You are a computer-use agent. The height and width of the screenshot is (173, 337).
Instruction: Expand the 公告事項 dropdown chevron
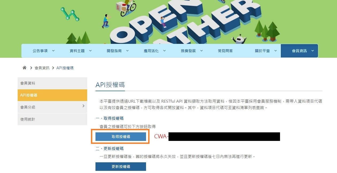click(53, 51)
